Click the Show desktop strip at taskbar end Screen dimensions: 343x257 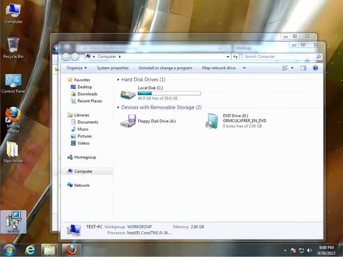click(341, 250)
